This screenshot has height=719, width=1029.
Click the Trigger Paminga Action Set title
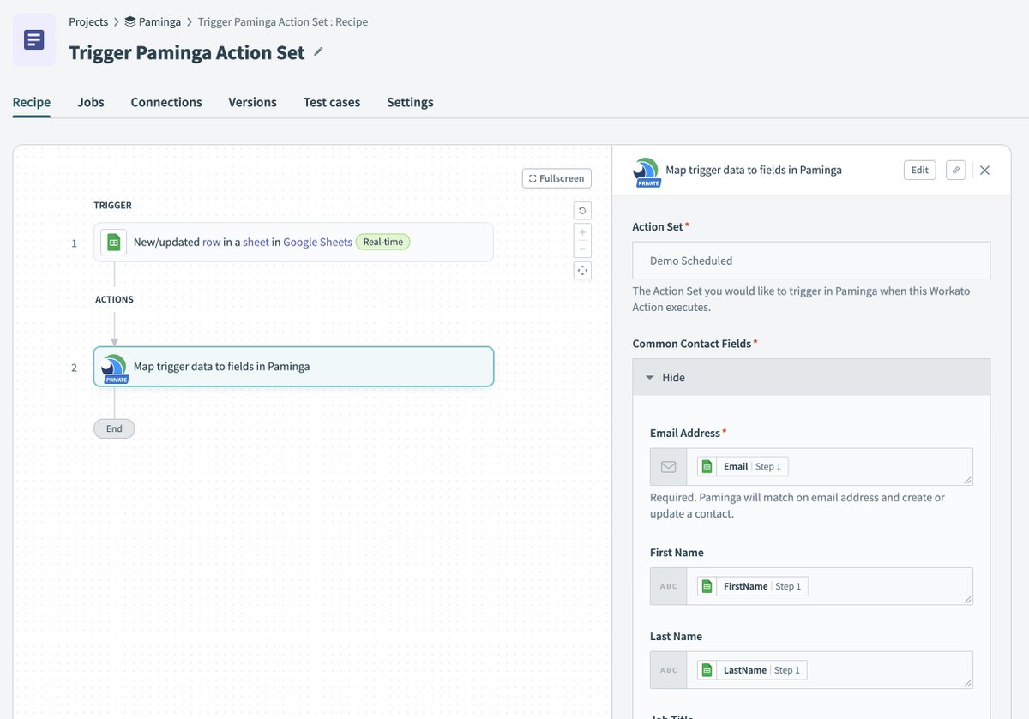point(187,52)
